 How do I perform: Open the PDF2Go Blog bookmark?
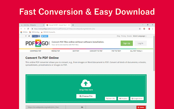coord(34,32)
